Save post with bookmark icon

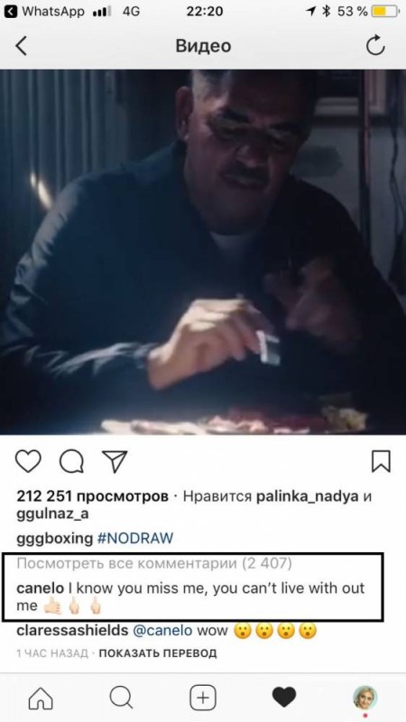pyautogui.click(x=381, y=461)
